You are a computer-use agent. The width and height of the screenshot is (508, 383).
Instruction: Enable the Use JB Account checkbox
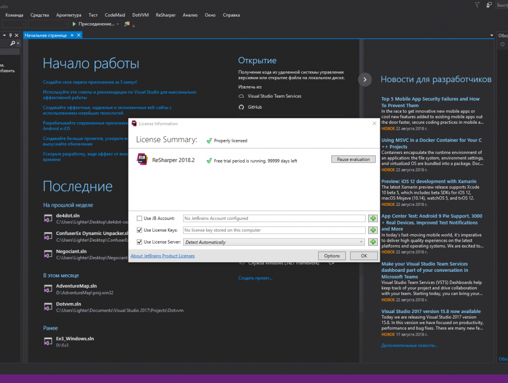[x=139, y=218]
